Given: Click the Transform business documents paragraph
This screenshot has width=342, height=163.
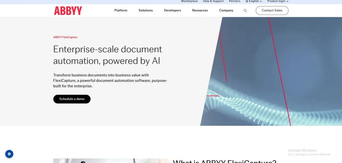Looking at the screenshot, I should [x=110, y=80].
